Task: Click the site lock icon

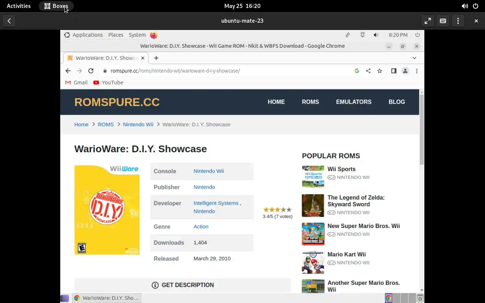Action: tap(105, 71)
